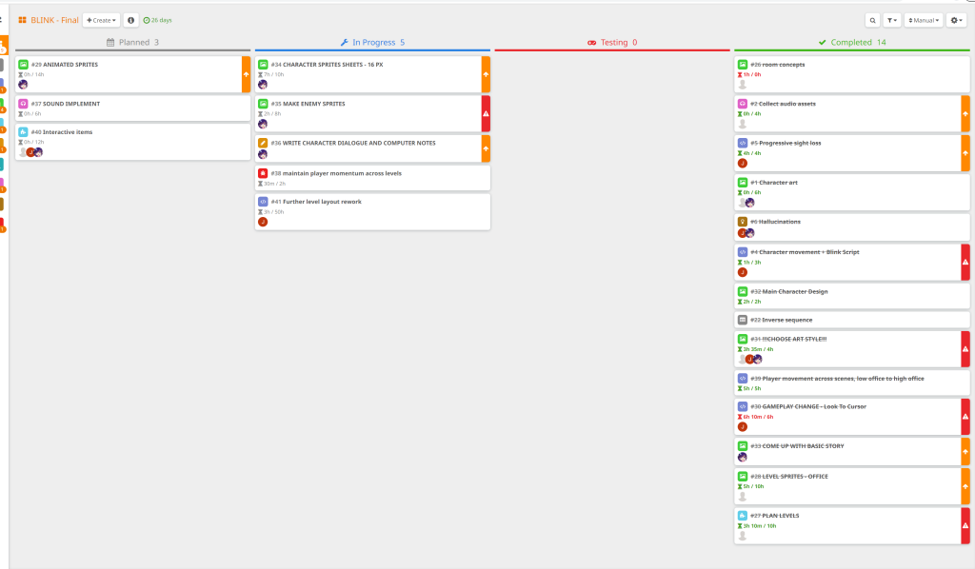Image resolution: width=975 pixels, height=569 pixels.
Task: Click the gray icon on #22 Inverse sequence
Action: coord(743,320)
